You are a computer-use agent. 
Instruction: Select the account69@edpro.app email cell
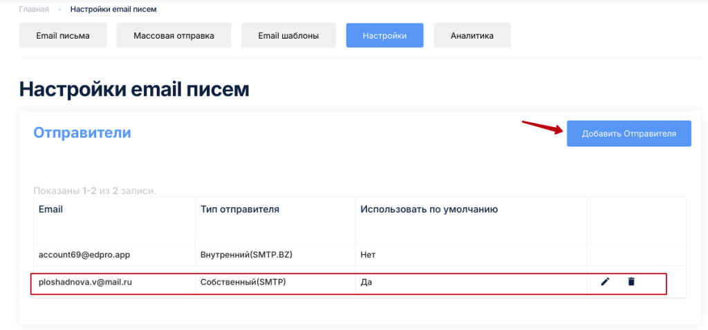(x=84, y=255)
